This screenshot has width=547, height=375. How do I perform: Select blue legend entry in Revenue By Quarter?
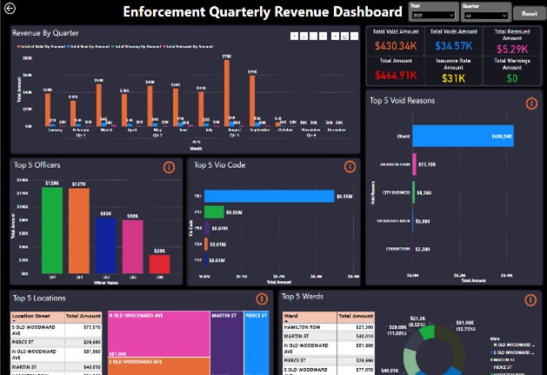coord(88,46)
